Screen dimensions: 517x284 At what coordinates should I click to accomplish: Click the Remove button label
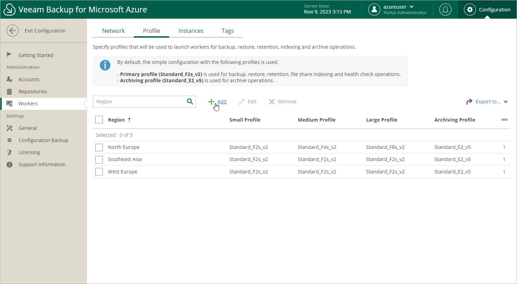(287, 102)
